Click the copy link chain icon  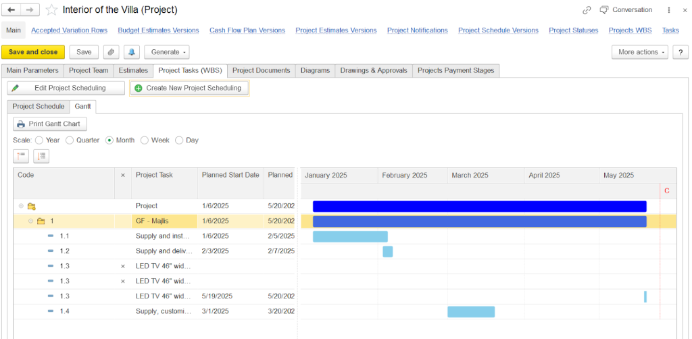[587, 10]
